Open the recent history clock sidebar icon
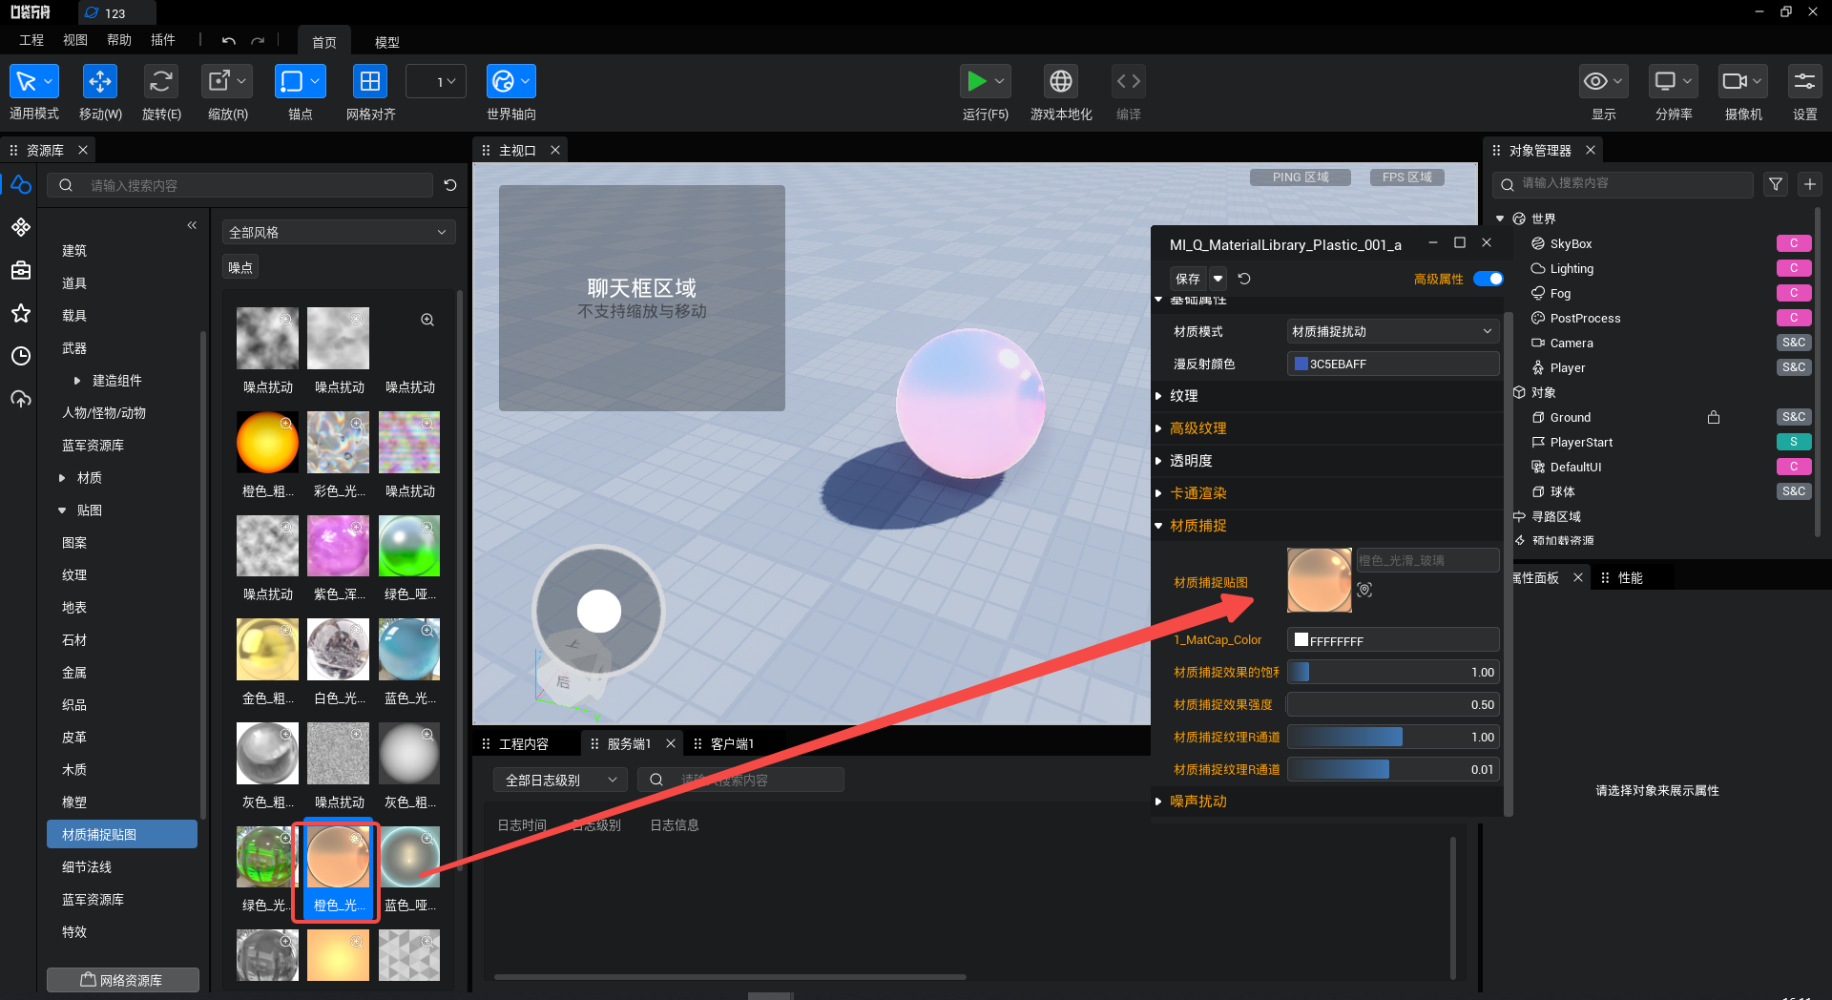This screenshot has height=1000, width=1832. (21, 356)
